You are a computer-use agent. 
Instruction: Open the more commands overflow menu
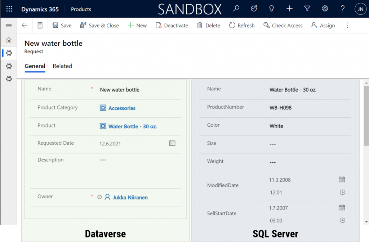(347, 26)
